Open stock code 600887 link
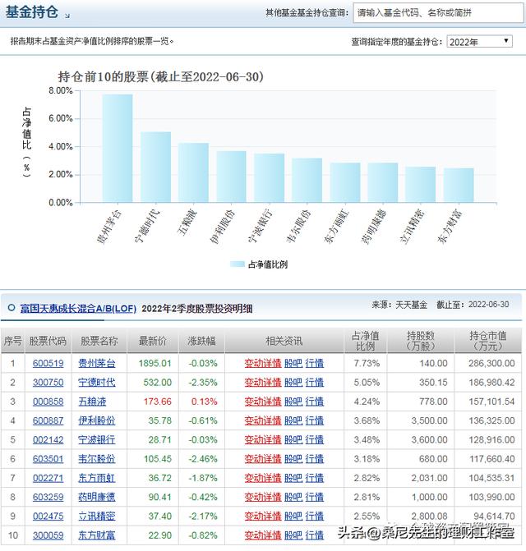The height and width of the screenshot is (551, 526). point(48,420)
